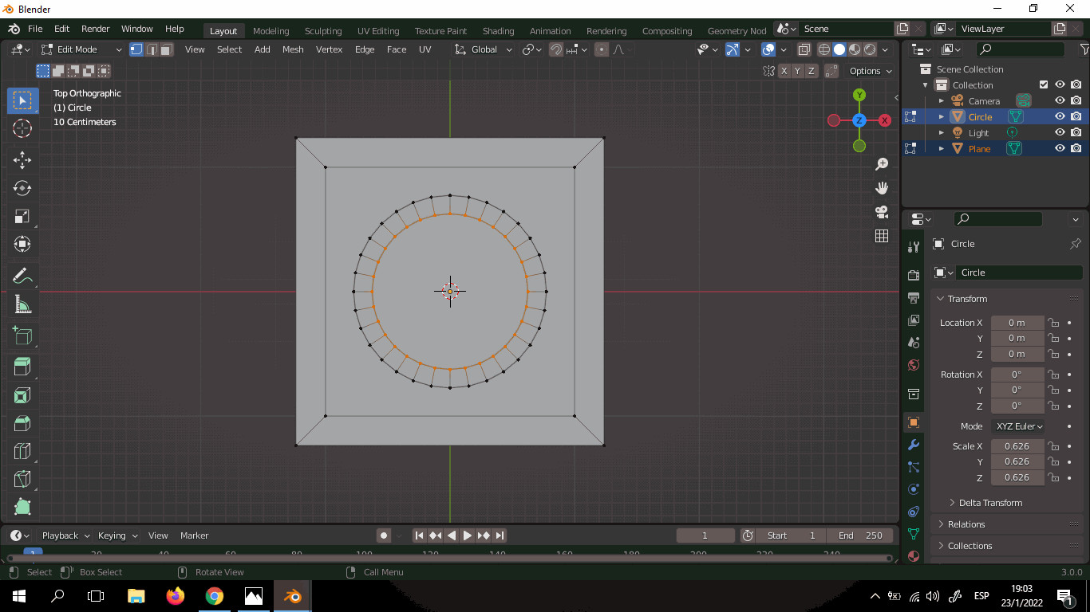The width and height of the screenshot is (1090, 612).
Task: Hide the Camera object in viewport
Action: coord(1060,101)
